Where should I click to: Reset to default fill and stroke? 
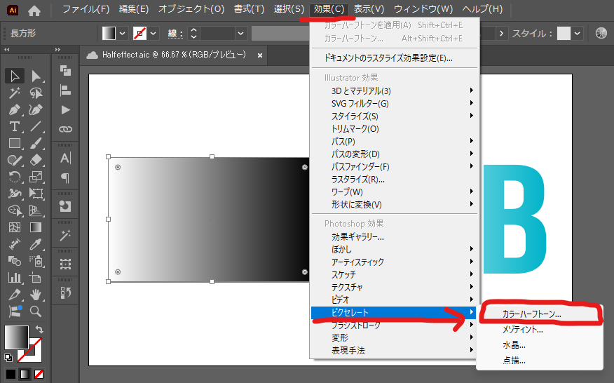tap(8, 357)
